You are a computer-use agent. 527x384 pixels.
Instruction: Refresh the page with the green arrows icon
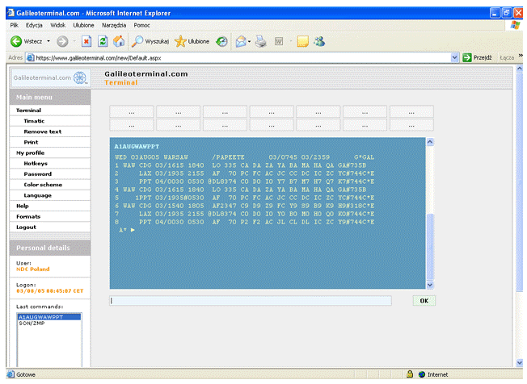tap(103, 42)
